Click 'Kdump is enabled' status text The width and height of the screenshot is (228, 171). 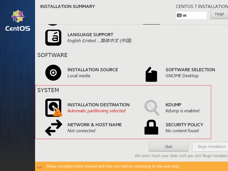click(182, 111)
